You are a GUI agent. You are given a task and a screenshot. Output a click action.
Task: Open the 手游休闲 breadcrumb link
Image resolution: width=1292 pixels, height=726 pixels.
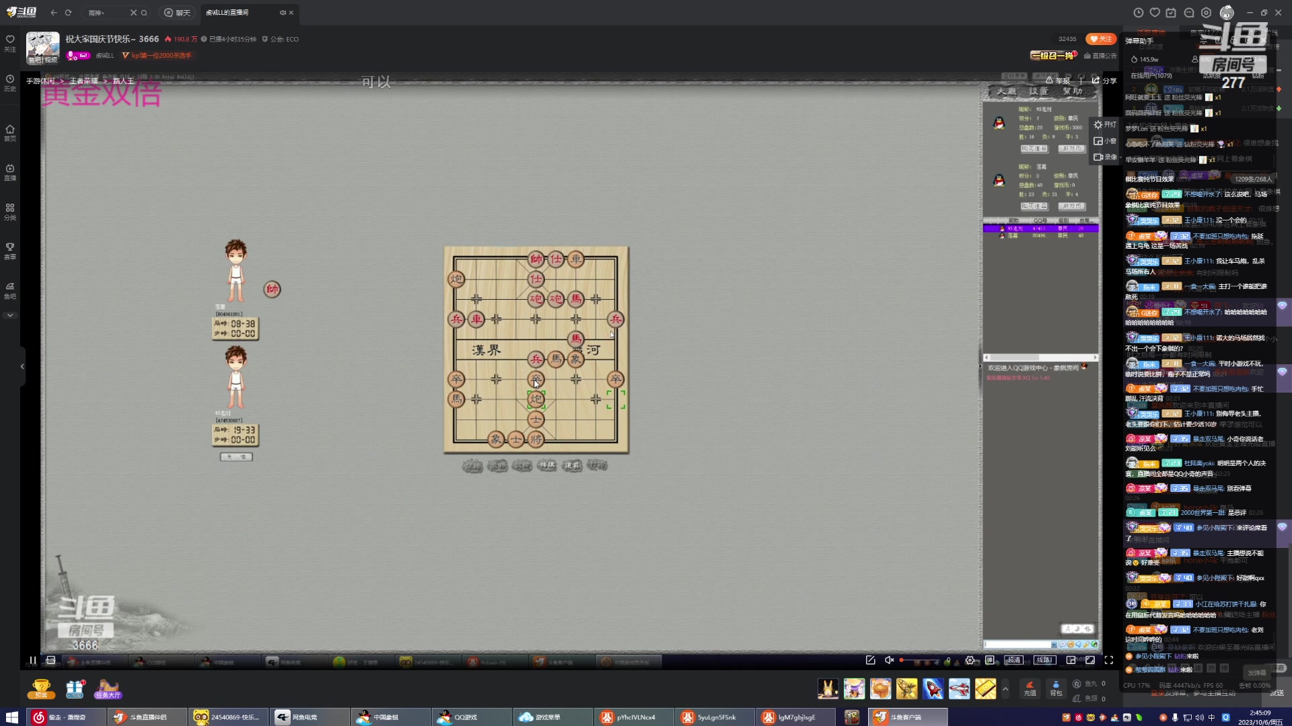40,81
